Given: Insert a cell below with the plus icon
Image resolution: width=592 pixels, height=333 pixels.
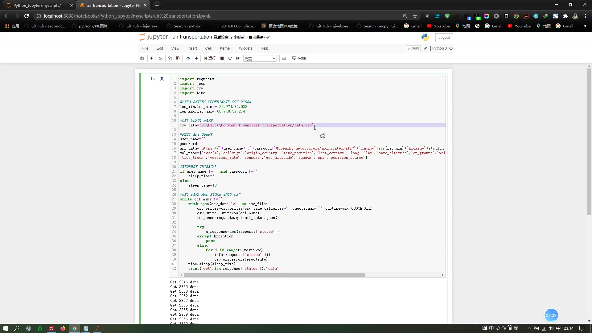Looking at the screenshot, I should pyautogui.click(x=151, y=58).
